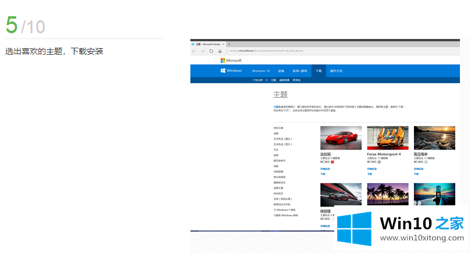471x253 pixels.
Task: Click the browser forward arrow
Action: (x=203, y=51)
